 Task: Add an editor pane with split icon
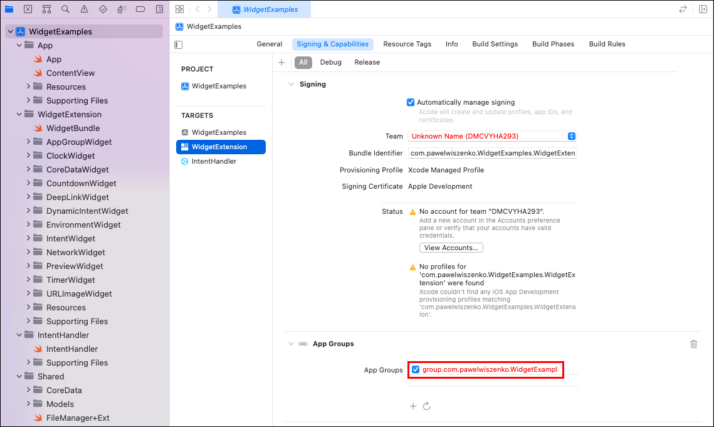coord(703,9)
